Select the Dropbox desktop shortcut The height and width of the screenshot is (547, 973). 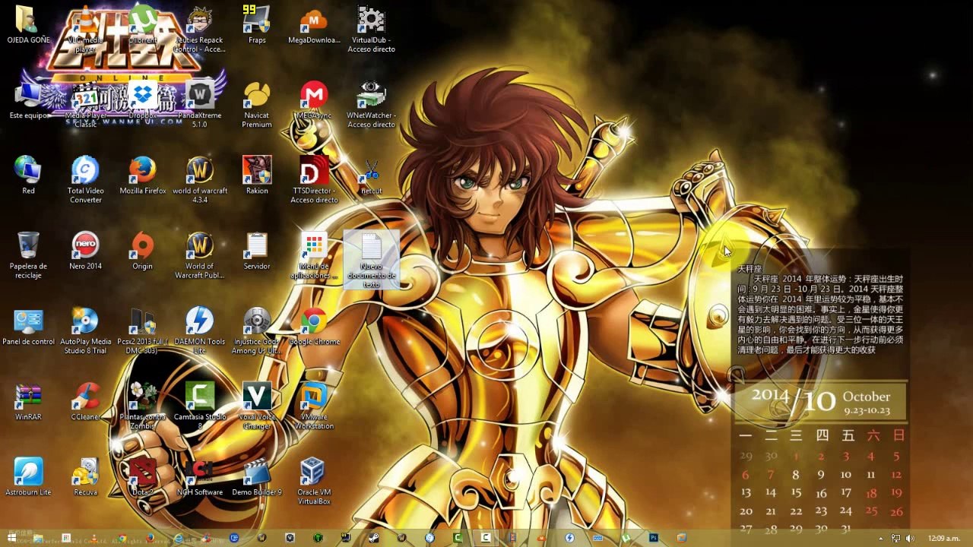coord(143,100)
